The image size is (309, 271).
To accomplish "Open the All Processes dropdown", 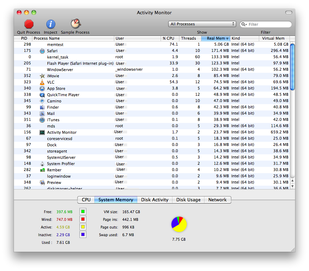I will [202, 24].
